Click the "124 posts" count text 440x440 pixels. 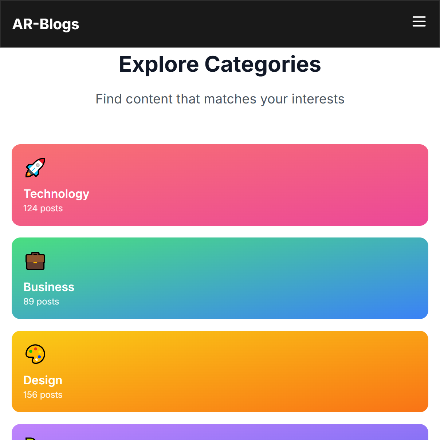43,208
